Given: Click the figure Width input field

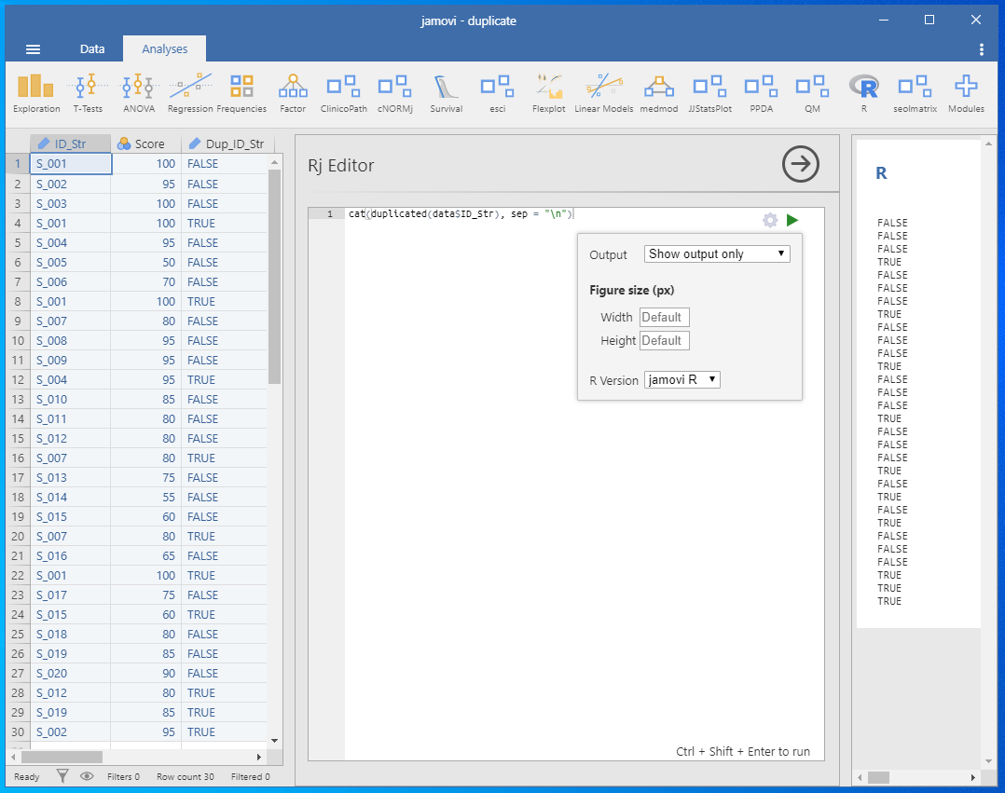Looking at the screenshot, I should (665, 317).
